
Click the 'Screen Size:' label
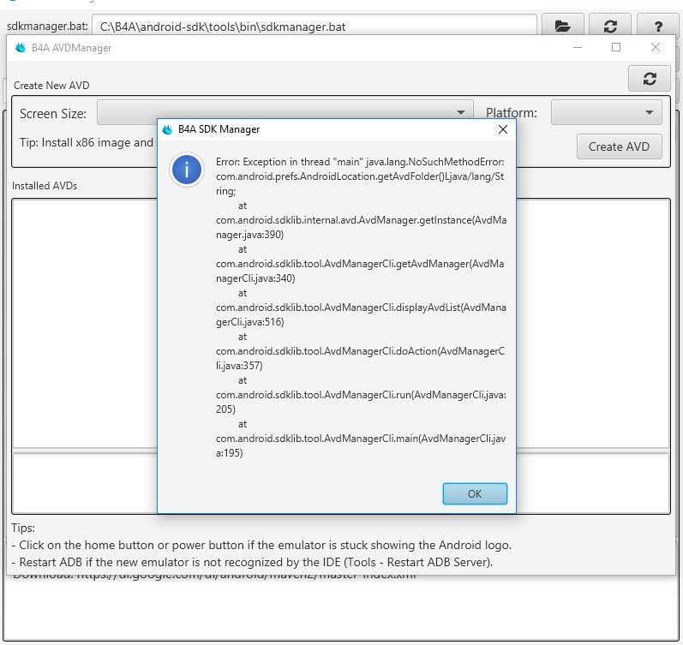[53, 114]
